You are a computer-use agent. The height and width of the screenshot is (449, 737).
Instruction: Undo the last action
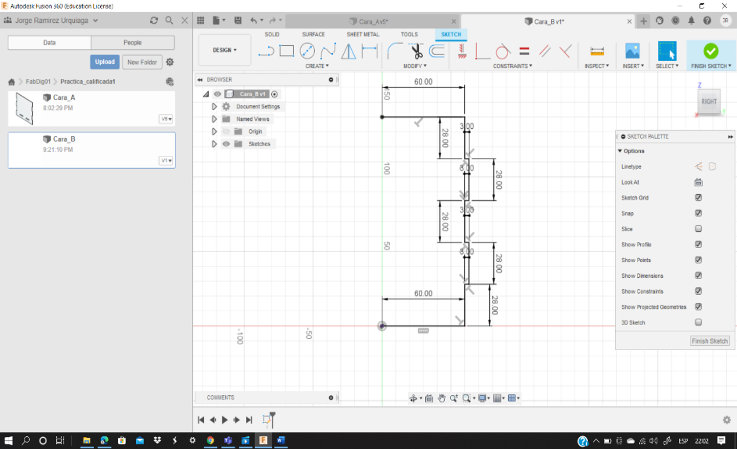pos(254,20)
